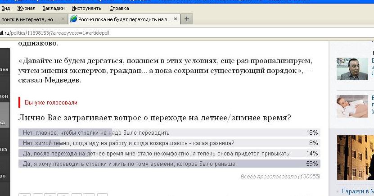Open the Вид menu

pyautogui.click(x=5, y=8)
